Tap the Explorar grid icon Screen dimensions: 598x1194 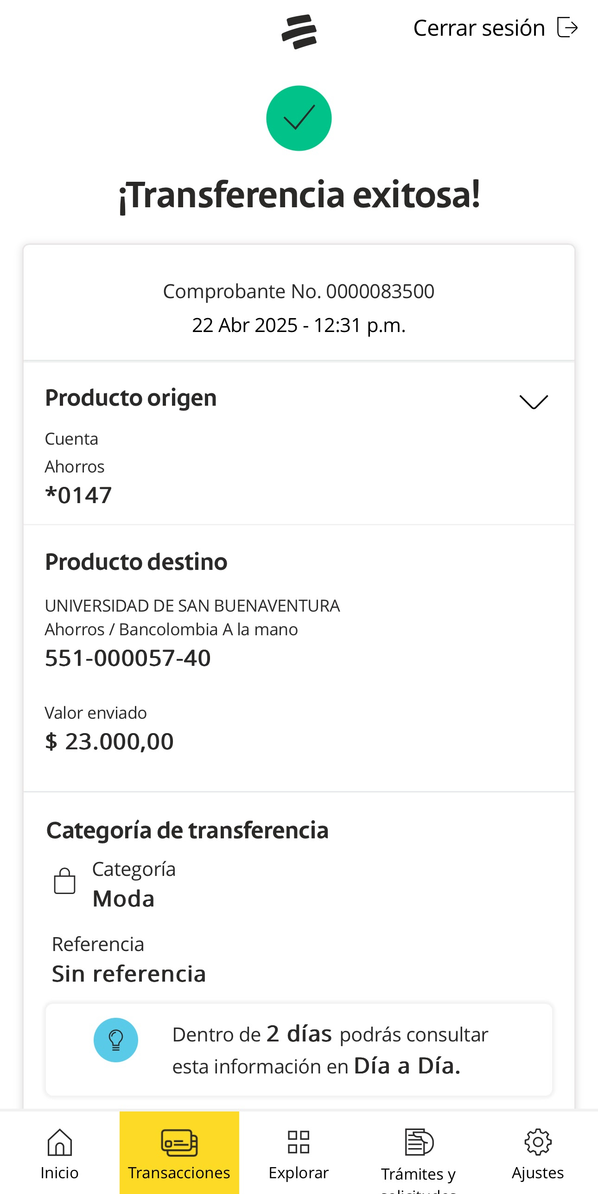pos(299,1142)
